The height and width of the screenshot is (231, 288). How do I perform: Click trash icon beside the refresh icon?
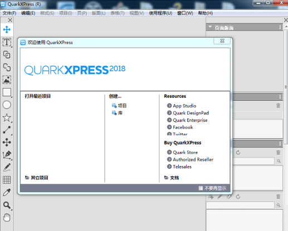pyautogui.click(x=278, y=153)
